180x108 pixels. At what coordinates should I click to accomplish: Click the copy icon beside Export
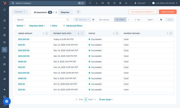pyautogui.click(x=161, y=19)
